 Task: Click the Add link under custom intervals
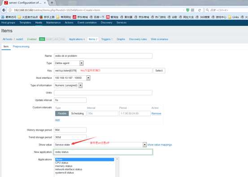point(57,120)
